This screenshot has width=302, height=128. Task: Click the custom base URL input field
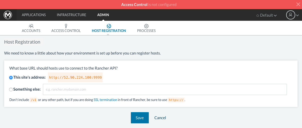pos(165,89)
